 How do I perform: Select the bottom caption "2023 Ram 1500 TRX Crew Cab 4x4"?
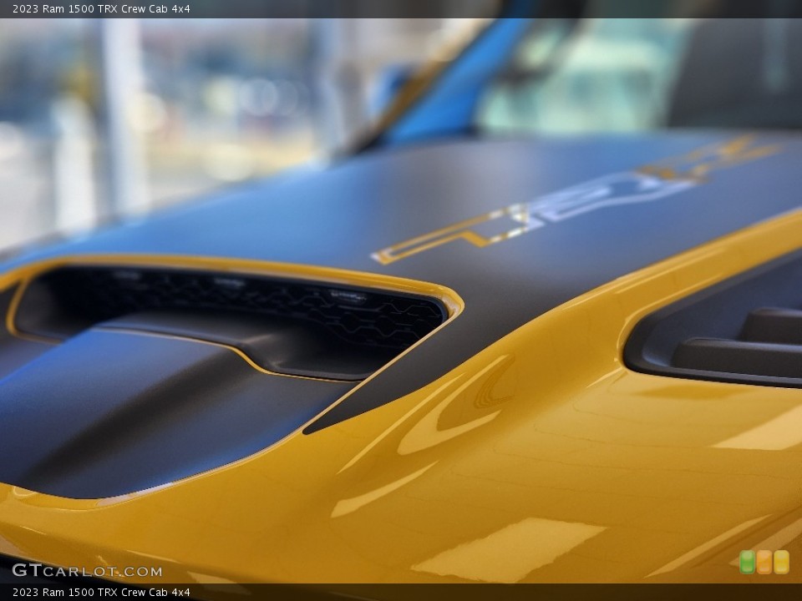click(101, 593)
